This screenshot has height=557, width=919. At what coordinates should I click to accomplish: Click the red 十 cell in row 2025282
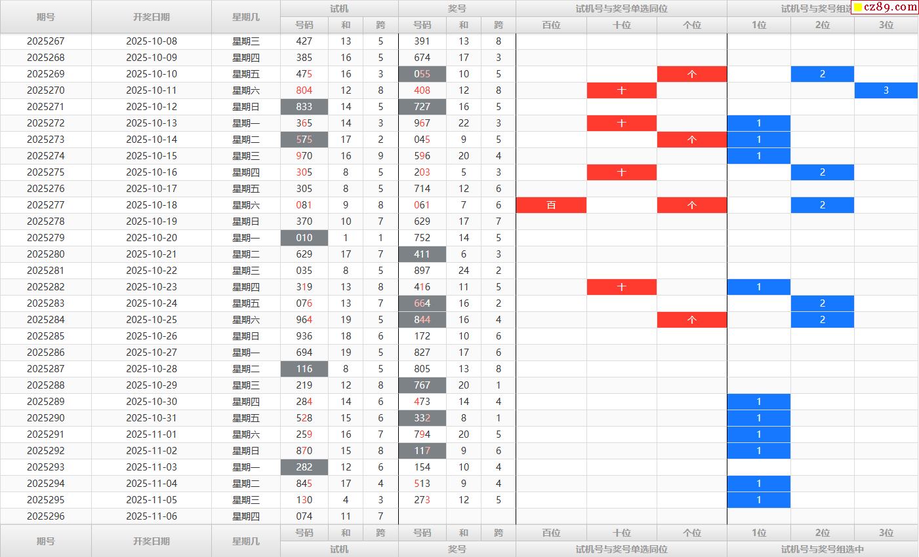tap(622, 287)
